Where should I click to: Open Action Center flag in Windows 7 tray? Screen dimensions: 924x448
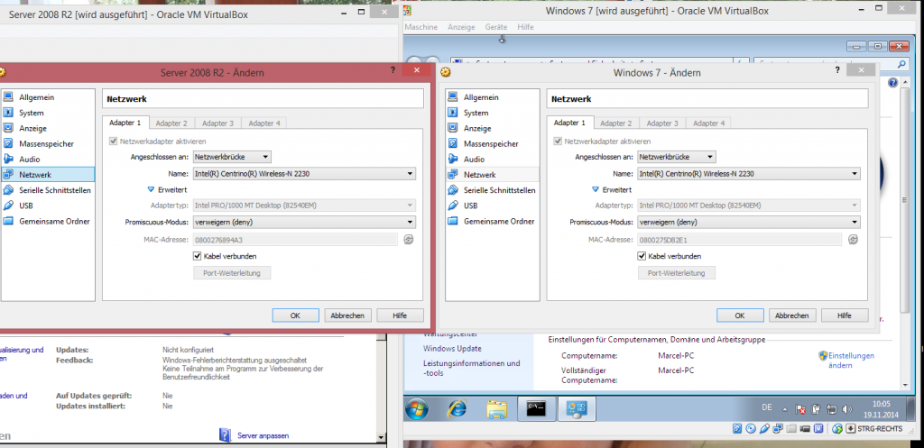[x=800, y=409]
